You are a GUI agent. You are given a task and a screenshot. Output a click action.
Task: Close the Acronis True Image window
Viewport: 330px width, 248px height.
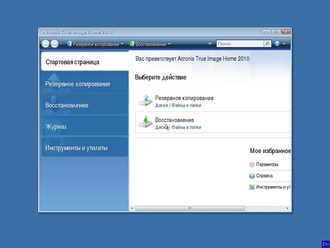pos(286,32)
